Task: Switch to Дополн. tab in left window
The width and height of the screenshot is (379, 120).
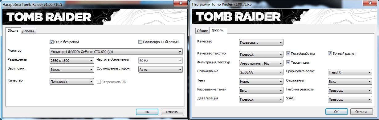Action: click(x=29, y=31)
